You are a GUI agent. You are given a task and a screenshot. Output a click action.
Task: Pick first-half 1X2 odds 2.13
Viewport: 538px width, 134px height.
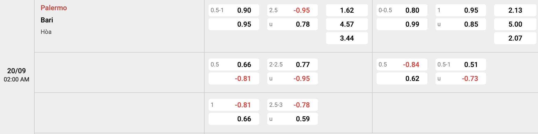515,10
